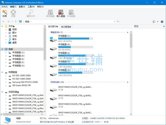Expand 本地磁盘 (C:) in the tree
The height and width of the screenshot is (125, 166).
tap(6, 53)
